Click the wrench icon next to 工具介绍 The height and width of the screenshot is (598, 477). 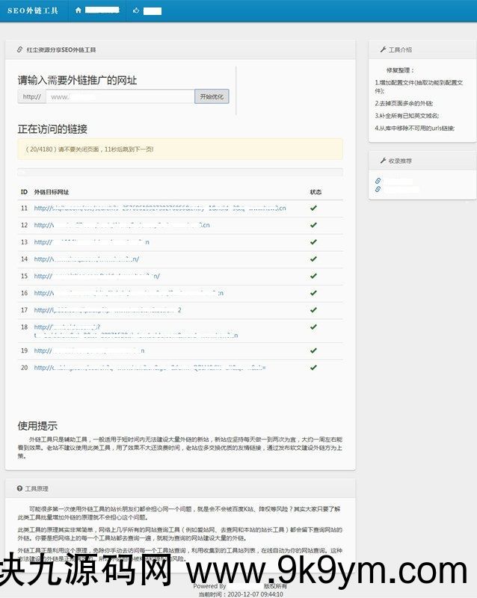tap(383, 49)
